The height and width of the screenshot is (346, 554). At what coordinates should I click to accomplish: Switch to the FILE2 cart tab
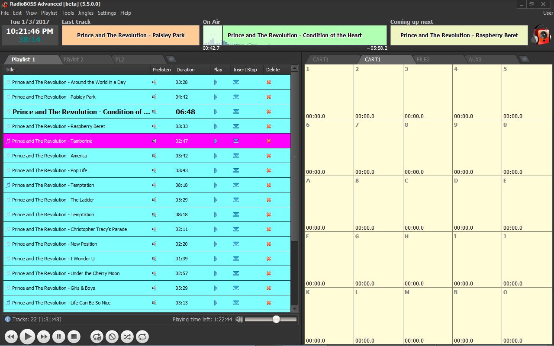[423, 59]
